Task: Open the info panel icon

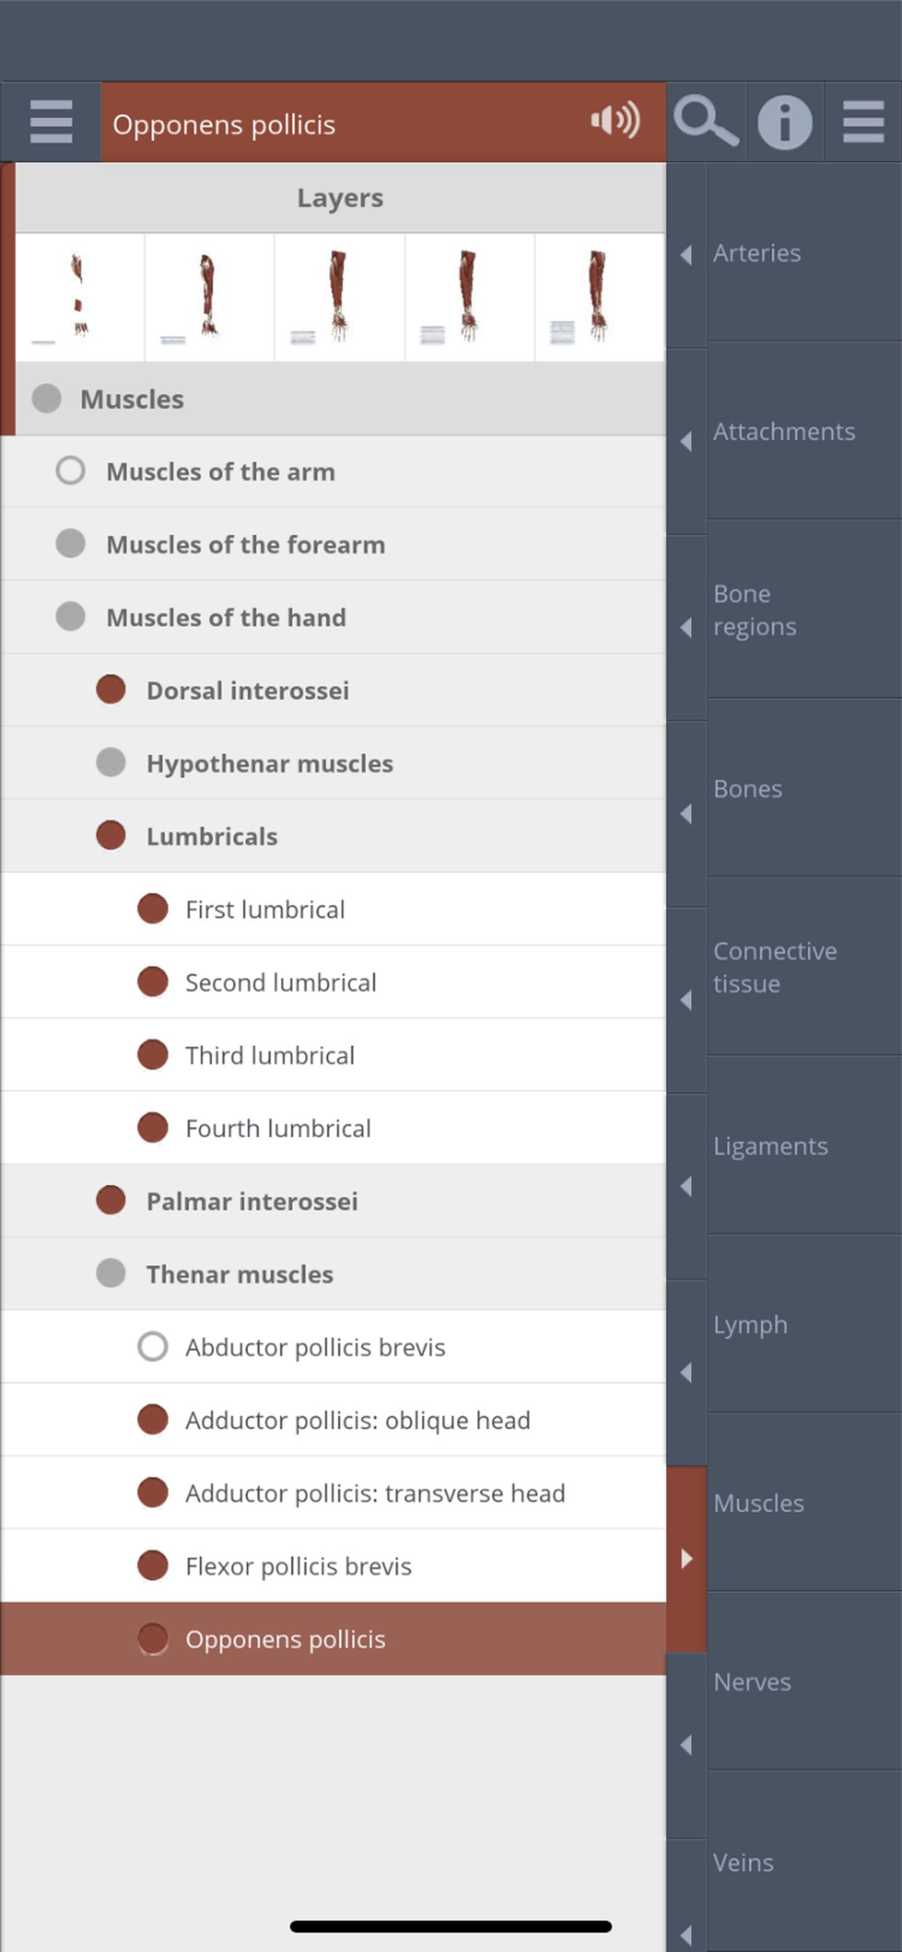Action: point(785,123)
